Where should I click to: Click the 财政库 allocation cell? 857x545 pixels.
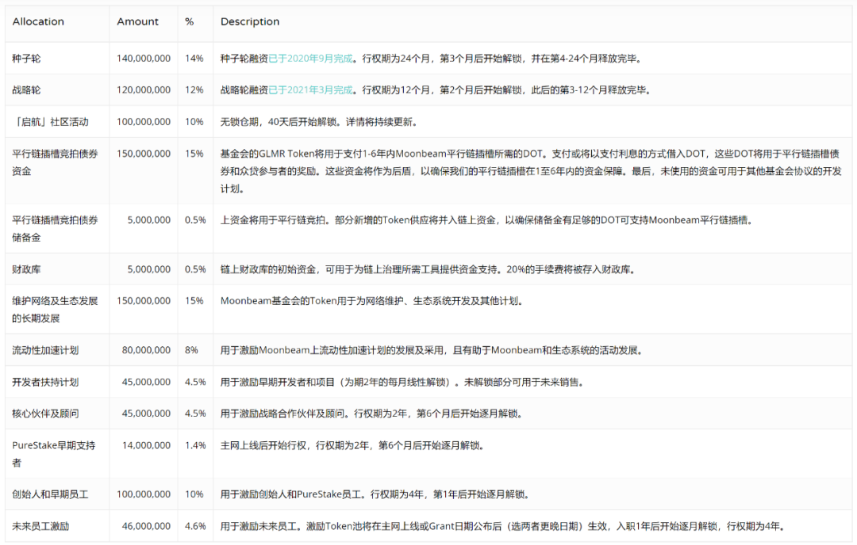point(26,269)
